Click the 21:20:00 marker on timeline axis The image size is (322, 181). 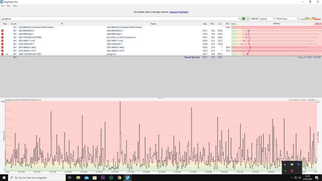[x=209, y=172]
